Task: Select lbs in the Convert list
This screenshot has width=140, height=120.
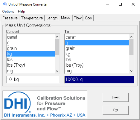Action: 30,60
